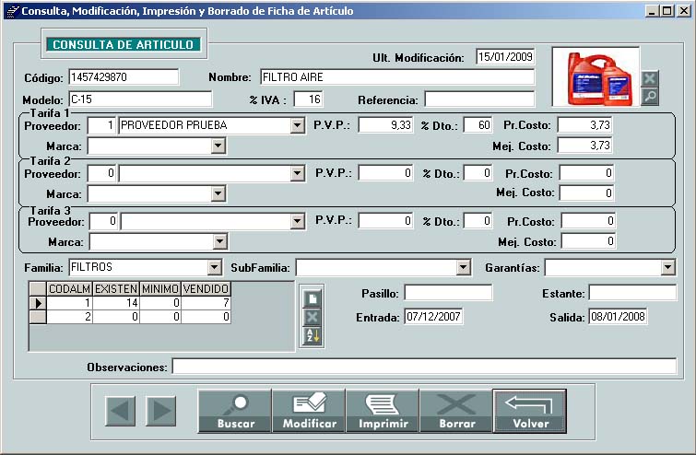This screenshot has width=696, height=455.
Task: Click the Código field 1457429870
Action: click(x=124, y=77)
